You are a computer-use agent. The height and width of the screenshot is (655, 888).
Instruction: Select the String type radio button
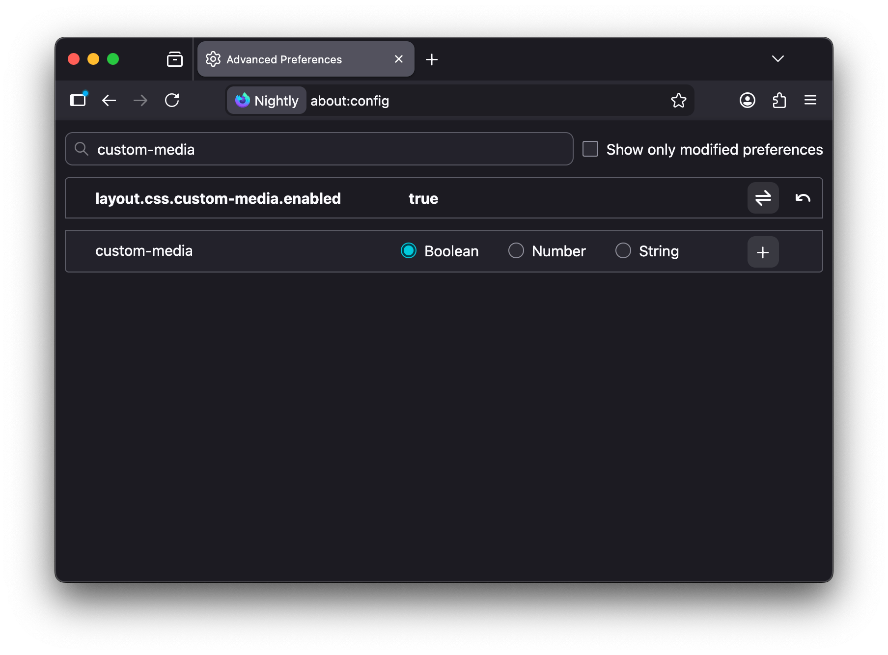[623, 251]
